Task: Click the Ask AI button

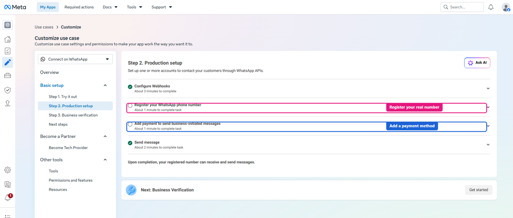Action: pyautogui.click(x=477, y=63)
